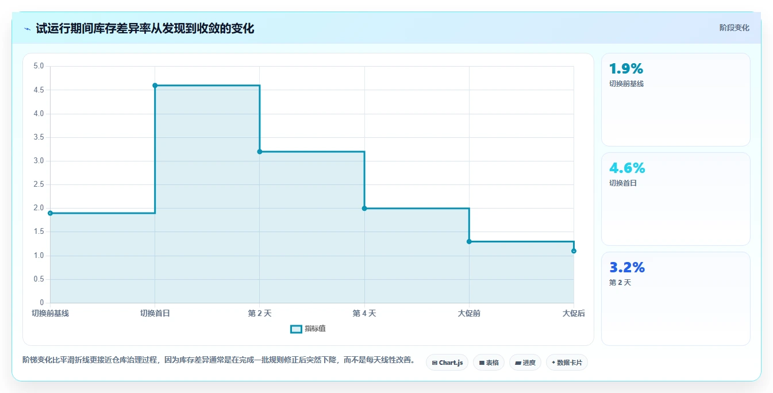
Task: Click the 4.6% value in the card
Action: [627, 168]
